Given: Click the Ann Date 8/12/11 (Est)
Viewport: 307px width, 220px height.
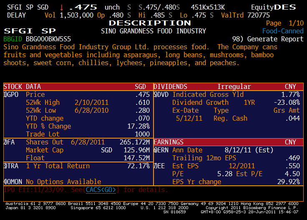Looking at the screenshot, I should (249, 150).
